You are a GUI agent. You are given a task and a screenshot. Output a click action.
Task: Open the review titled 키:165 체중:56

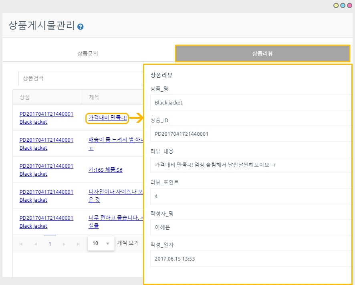[x=105, y=170]
